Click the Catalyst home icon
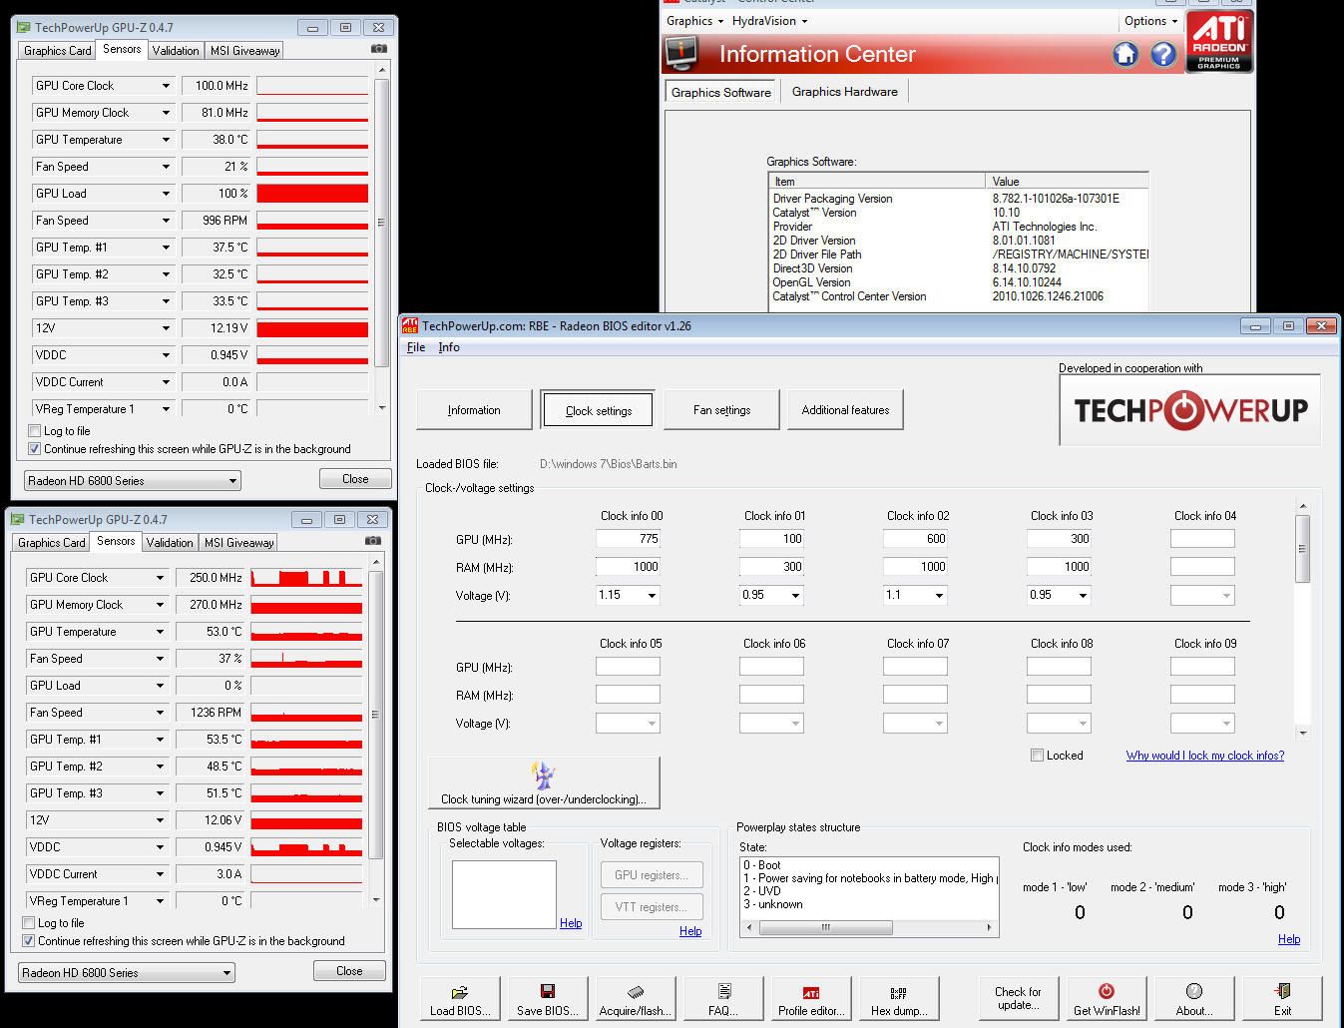The width and height of the screenshot is (1344, 1028). [x=1125, y=54]
